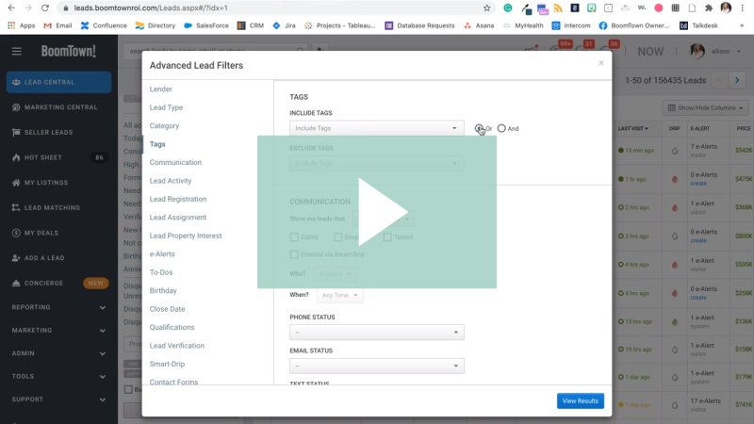Select the Or radio button

479,128
